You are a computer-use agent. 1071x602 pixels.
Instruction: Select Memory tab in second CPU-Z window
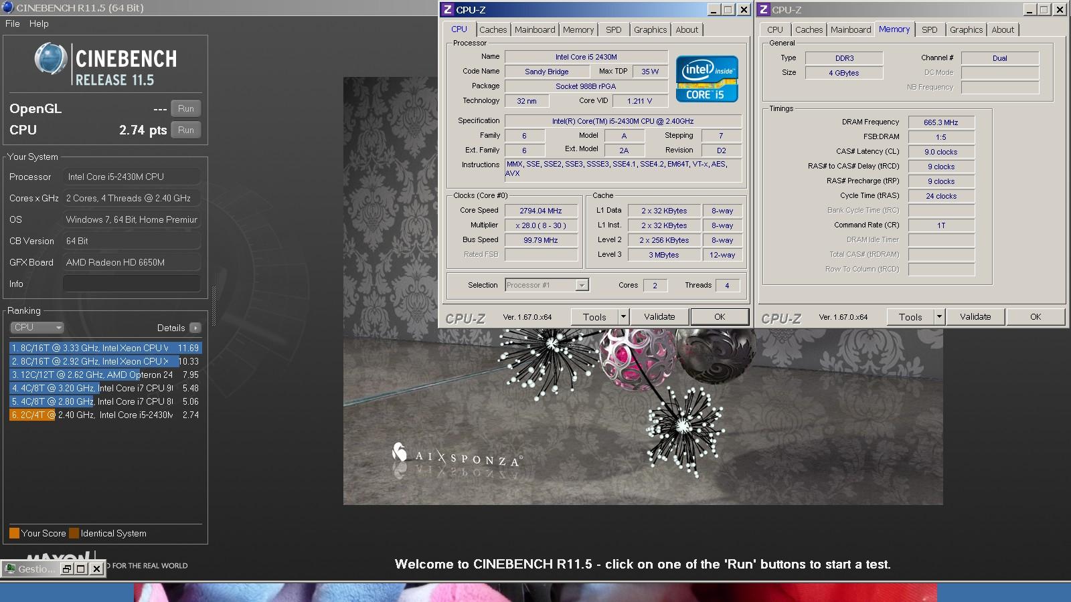(894, 29)
